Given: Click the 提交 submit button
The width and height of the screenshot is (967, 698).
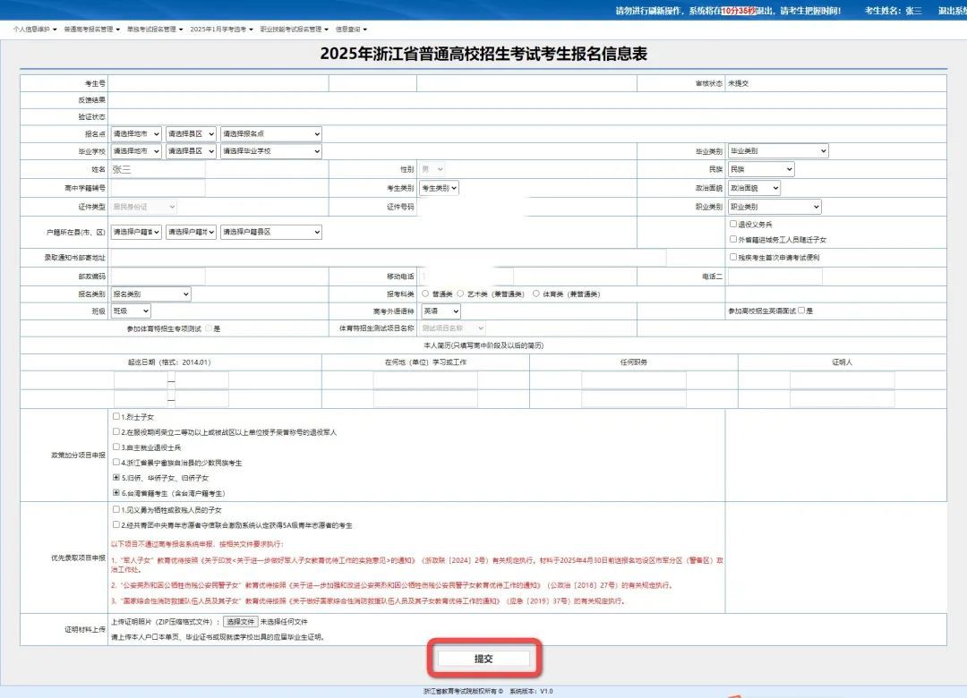Looking at the screenshot, I should pos(483,659).
